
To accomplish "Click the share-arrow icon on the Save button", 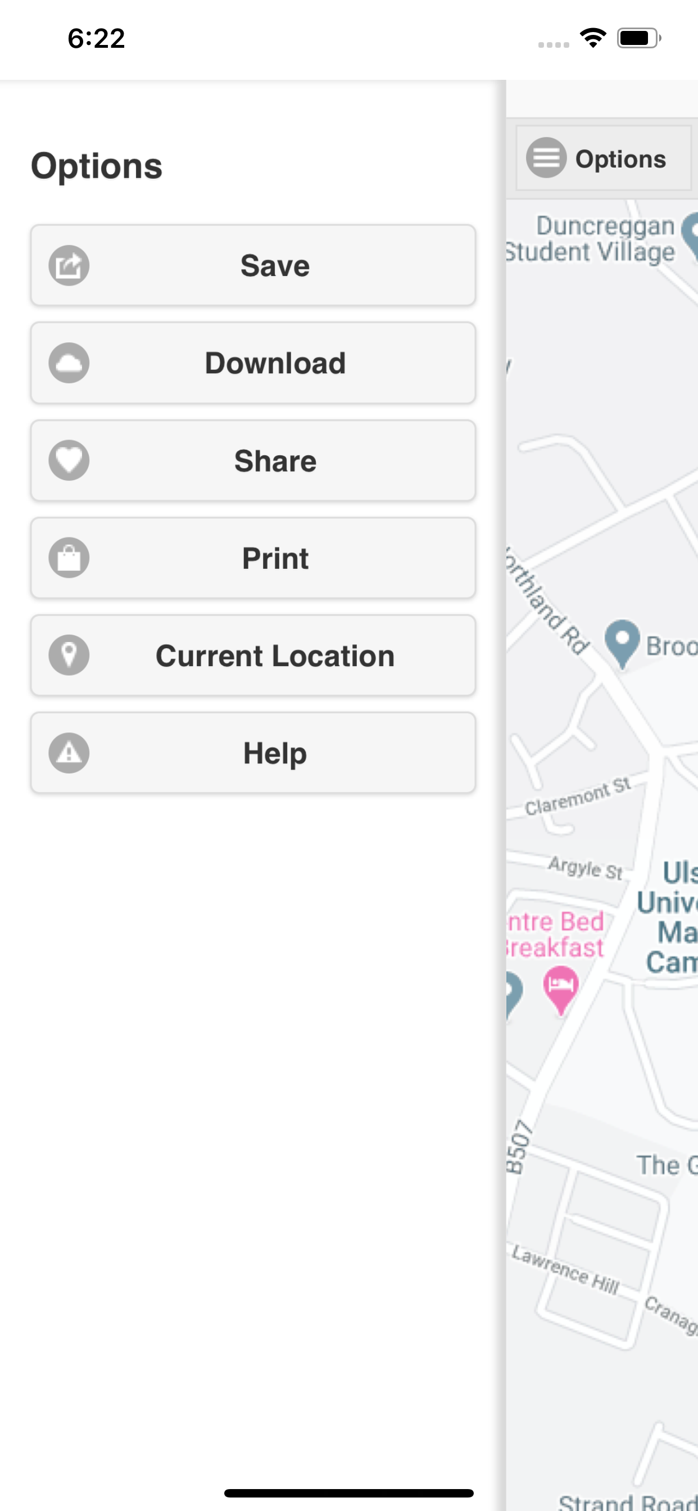I will (x=69, y=266).
